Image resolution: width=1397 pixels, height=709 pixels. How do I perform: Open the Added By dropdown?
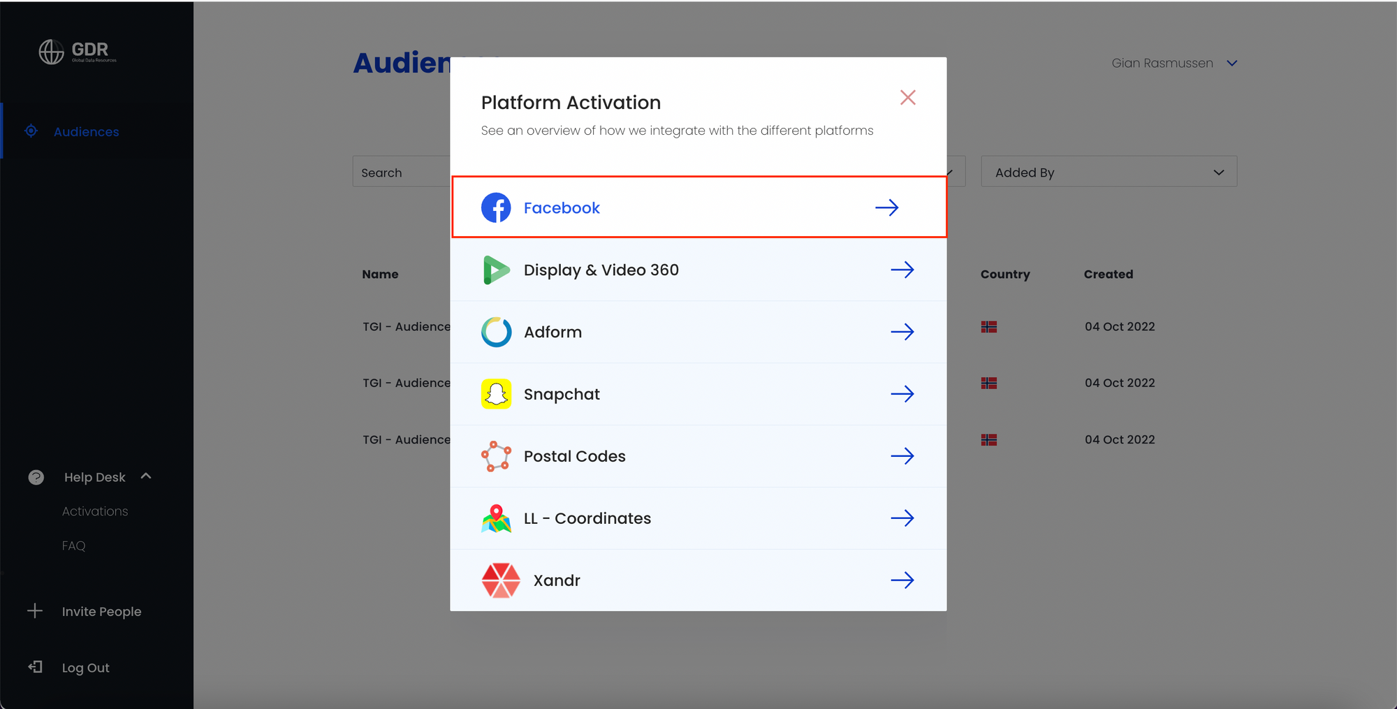(x=1109, y=172)
